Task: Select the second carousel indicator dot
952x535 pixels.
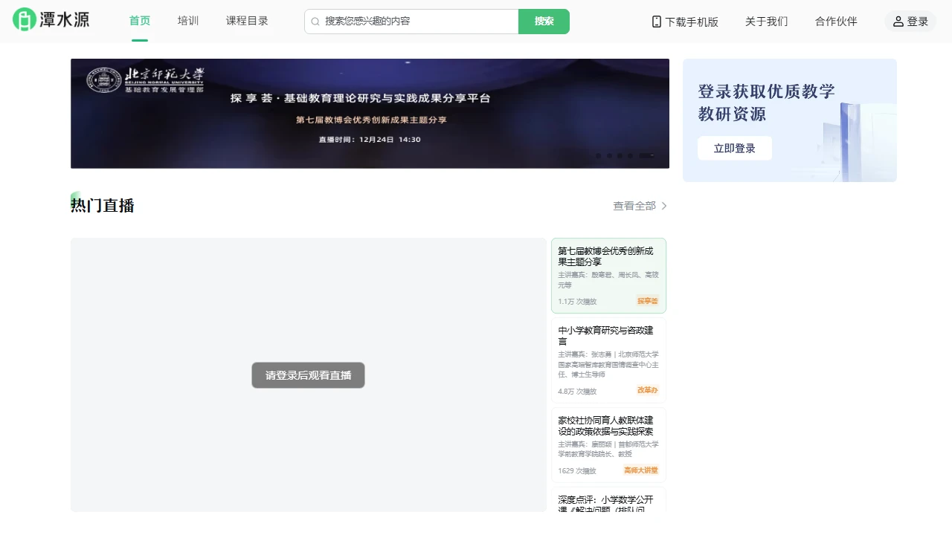Action: 608,156
